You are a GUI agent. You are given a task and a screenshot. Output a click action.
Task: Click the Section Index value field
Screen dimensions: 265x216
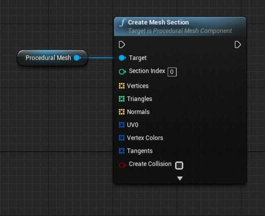pyautogui.click(x=172, y=72)
